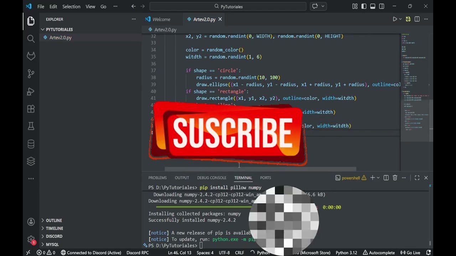Run the Python file play button
This screenshot has width=456, height=256.
tap(395, 19)
